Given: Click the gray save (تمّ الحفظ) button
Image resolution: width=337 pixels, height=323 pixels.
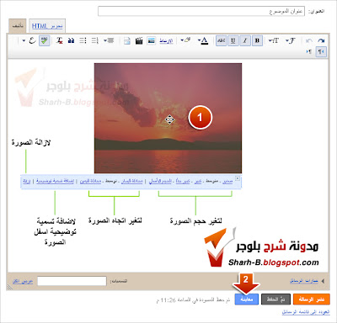Looking at the screenshot, I should 275,299.
